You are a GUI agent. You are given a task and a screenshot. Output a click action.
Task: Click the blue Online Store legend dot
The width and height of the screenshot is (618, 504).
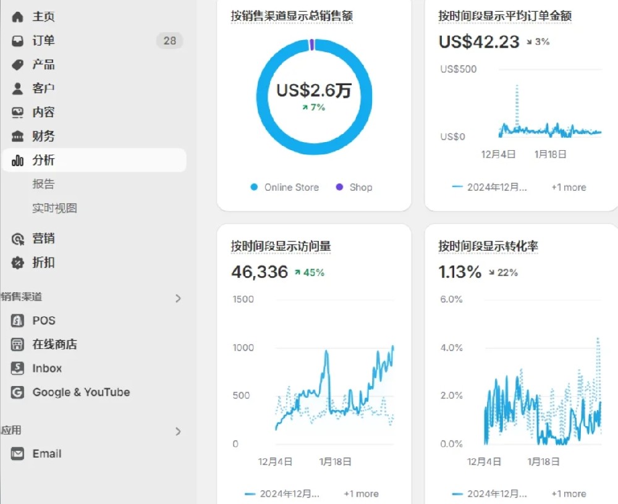pyautogui.click(x=254, y=187)
